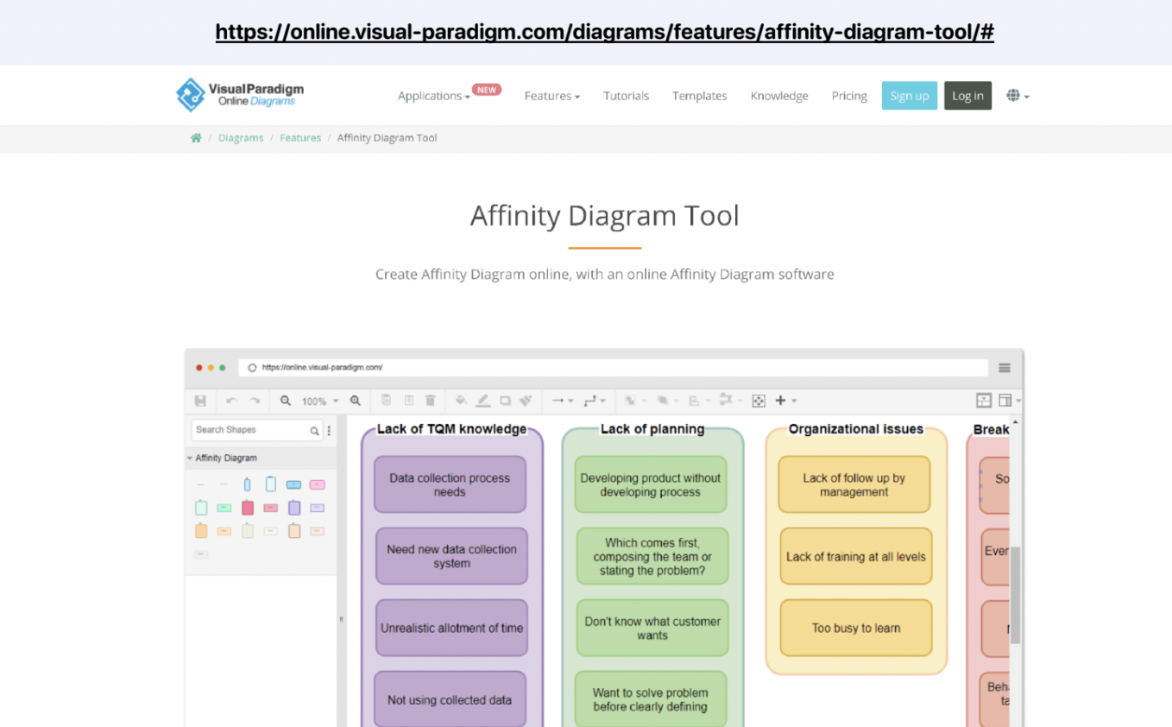1172x727 pixels.
Task: Open the connector arrow style dropdown
Action: 563,401
